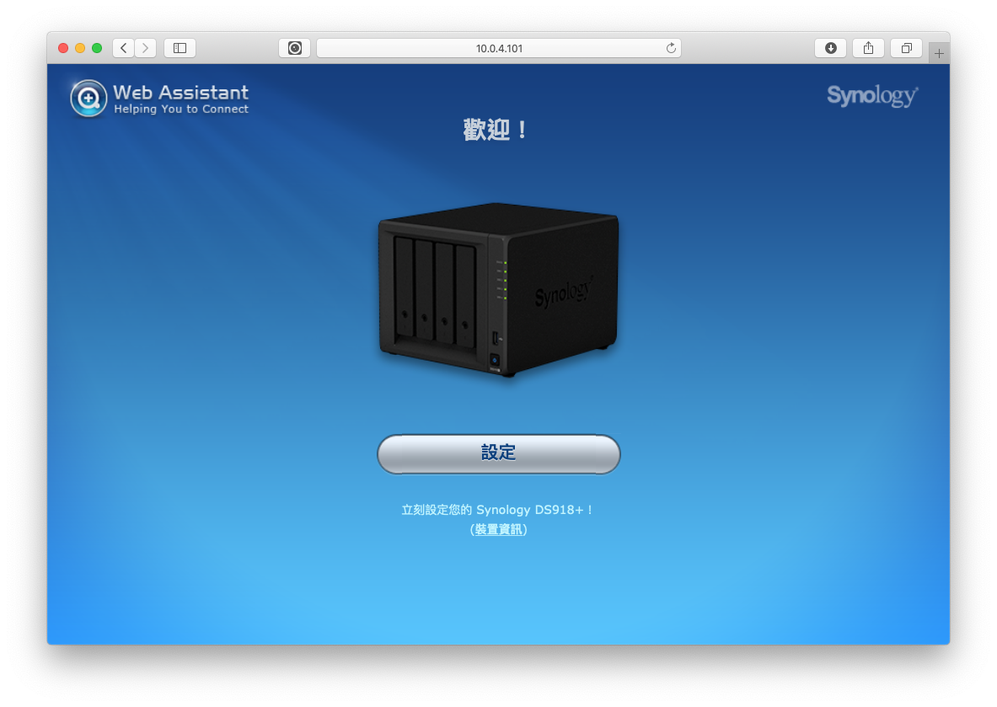
Task: Click the Web Assistant magnifier logo
Action: (x=88, y=99)
